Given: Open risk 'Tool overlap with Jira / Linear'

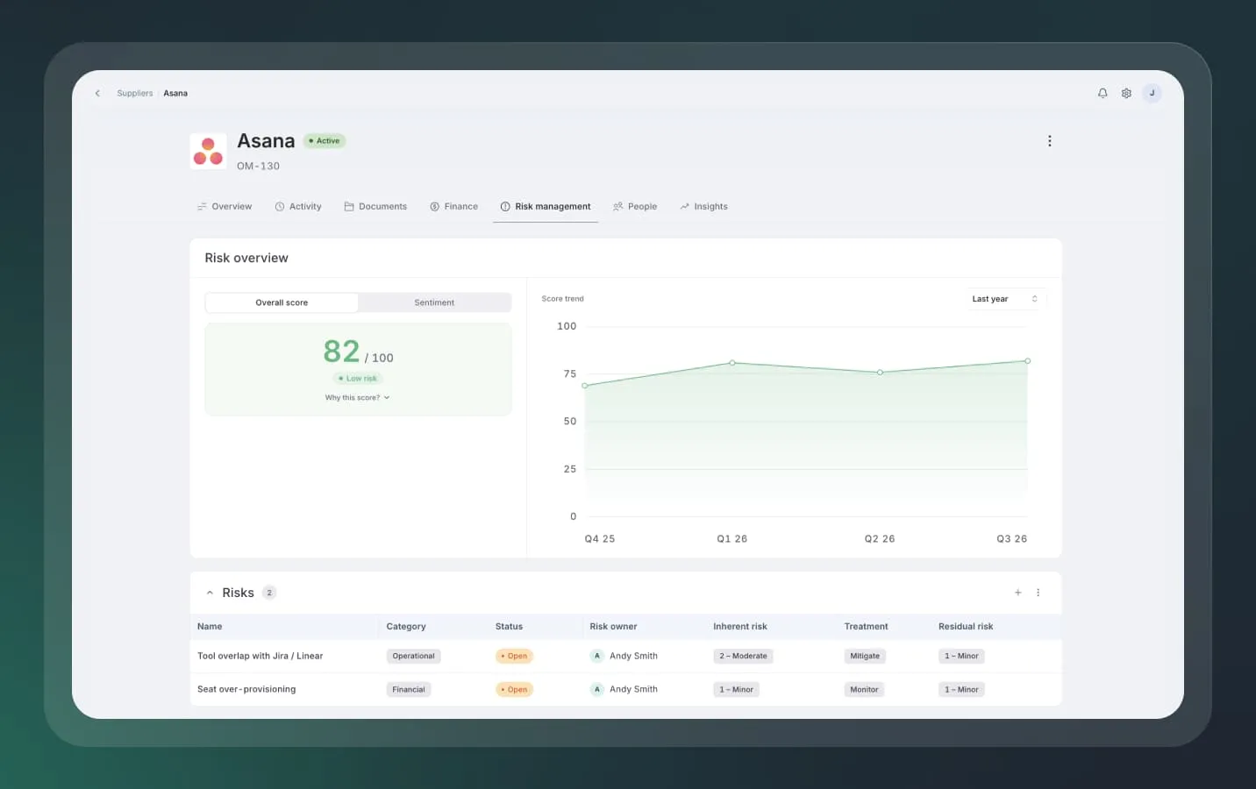Looking at the screenshot, I should [x=260, y=656].
